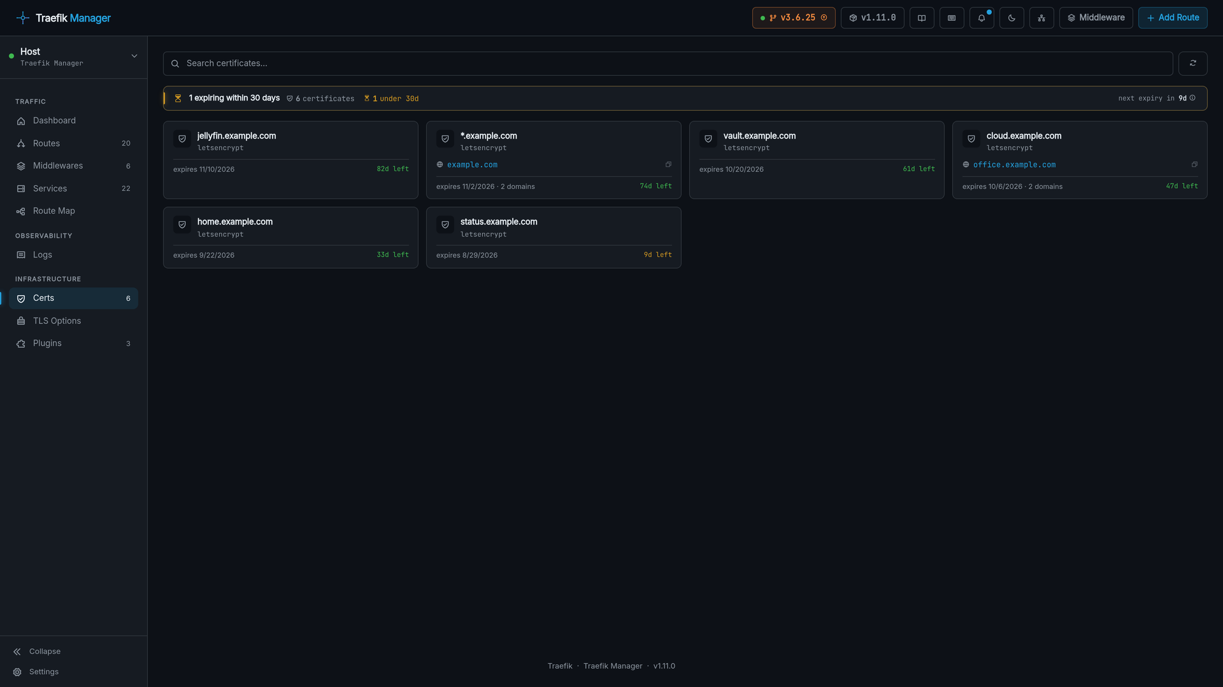Click the keyboard shortcuts icon in header
Viewport: 1223px width, 687px height.
[x=952, y=18]
